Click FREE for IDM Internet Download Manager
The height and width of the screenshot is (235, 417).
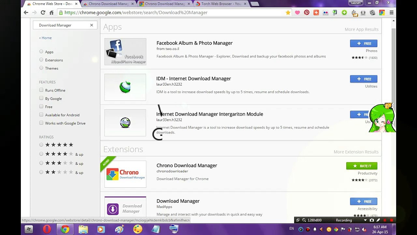(364, 79)
